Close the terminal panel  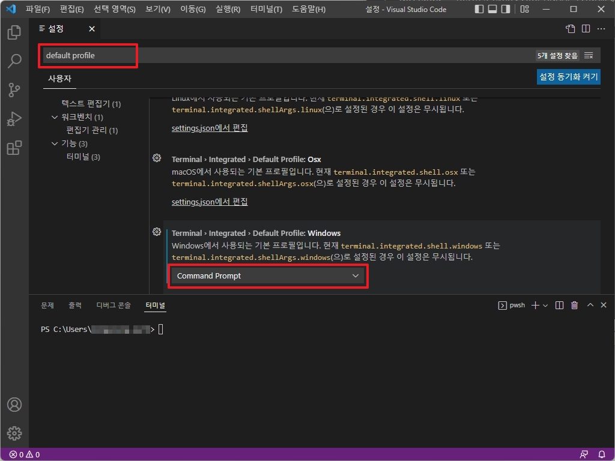[x=604, y=305]
